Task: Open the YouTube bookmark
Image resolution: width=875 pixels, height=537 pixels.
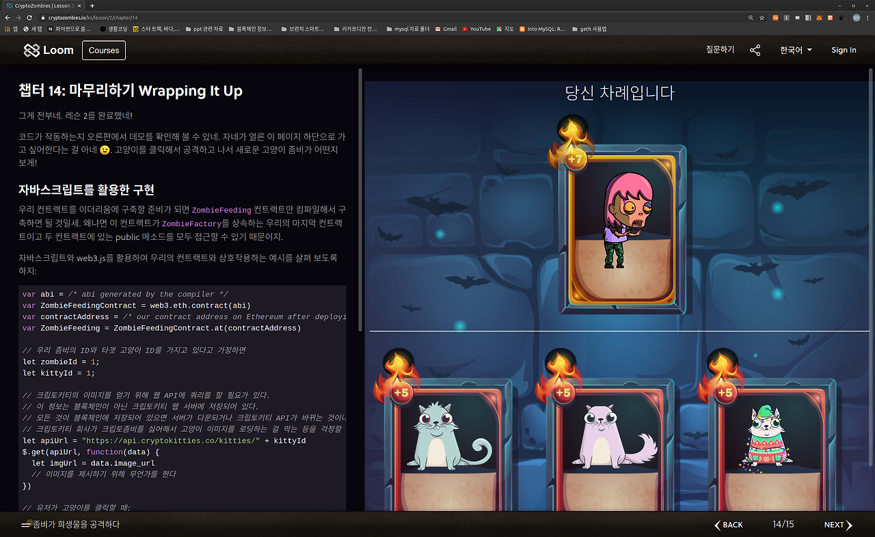Action: pos(476,29)
